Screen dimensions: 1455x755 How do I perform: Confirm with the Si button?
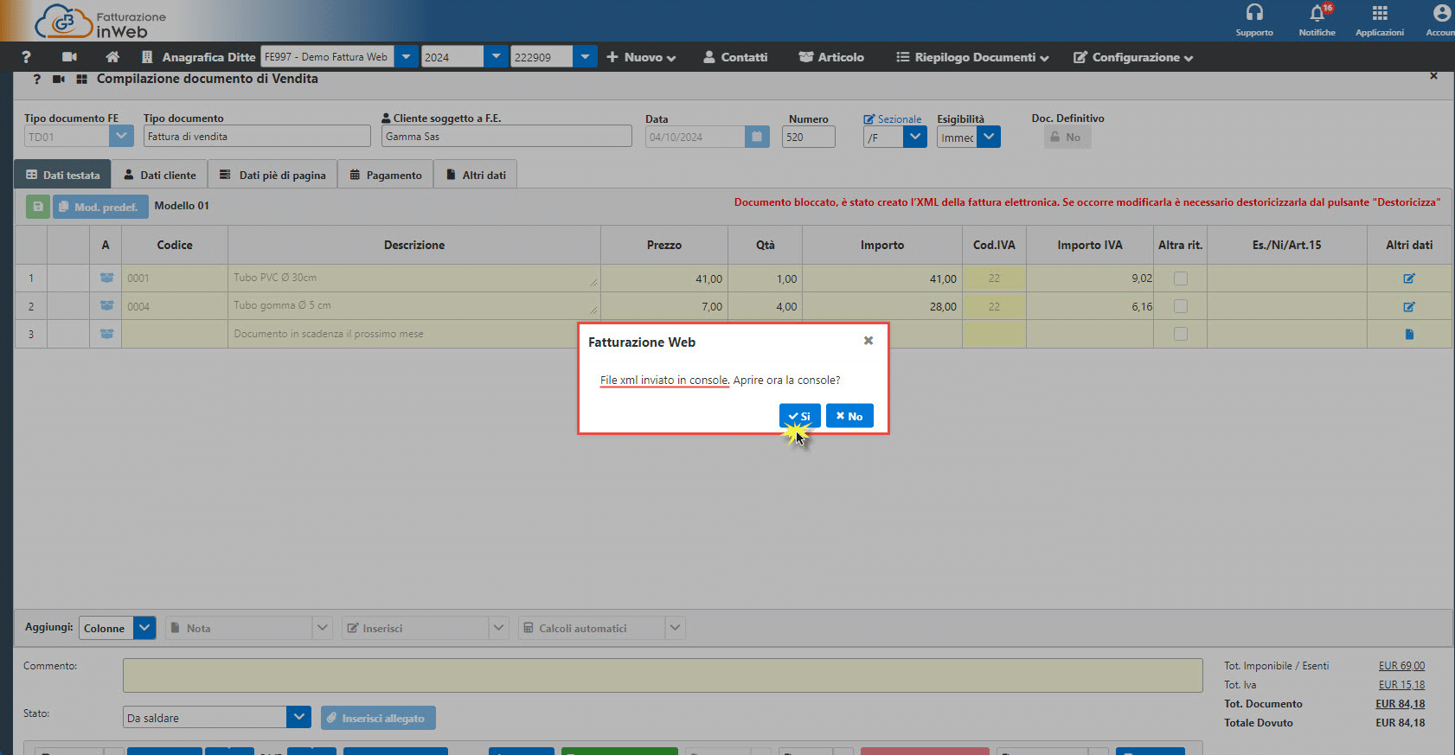pos(799,416)
